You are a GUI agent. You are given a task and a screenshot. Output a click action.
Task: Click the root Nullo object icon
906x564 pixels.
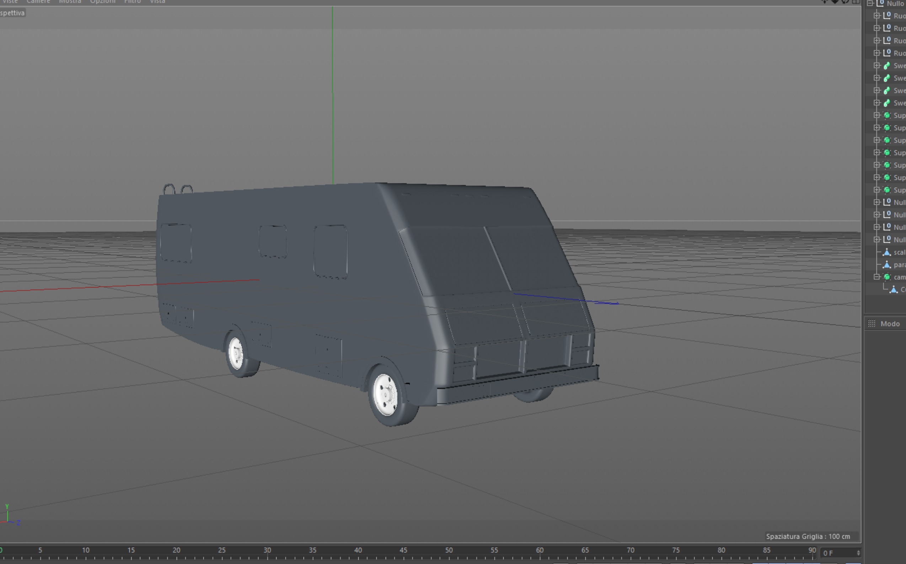(880, 3)
